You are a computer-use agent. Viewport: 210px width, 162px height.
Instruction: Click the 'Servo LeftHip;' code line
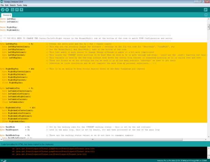click(x=8, y=19)
